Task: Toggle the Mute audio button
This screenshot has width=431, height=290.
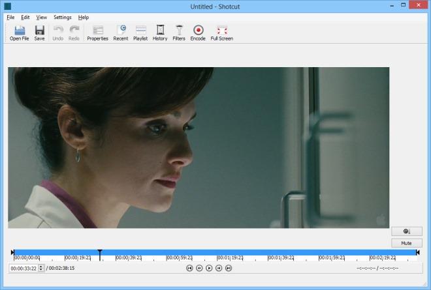Action: pyautogui.click(x=407, y=243)
